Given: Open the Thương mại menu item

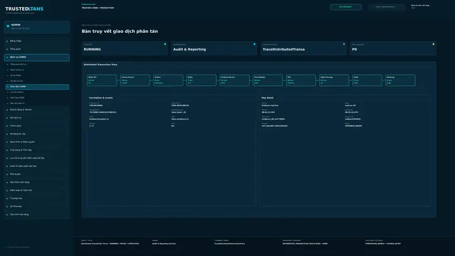Looking at the screenshot, I should click(x=37, y=198).
